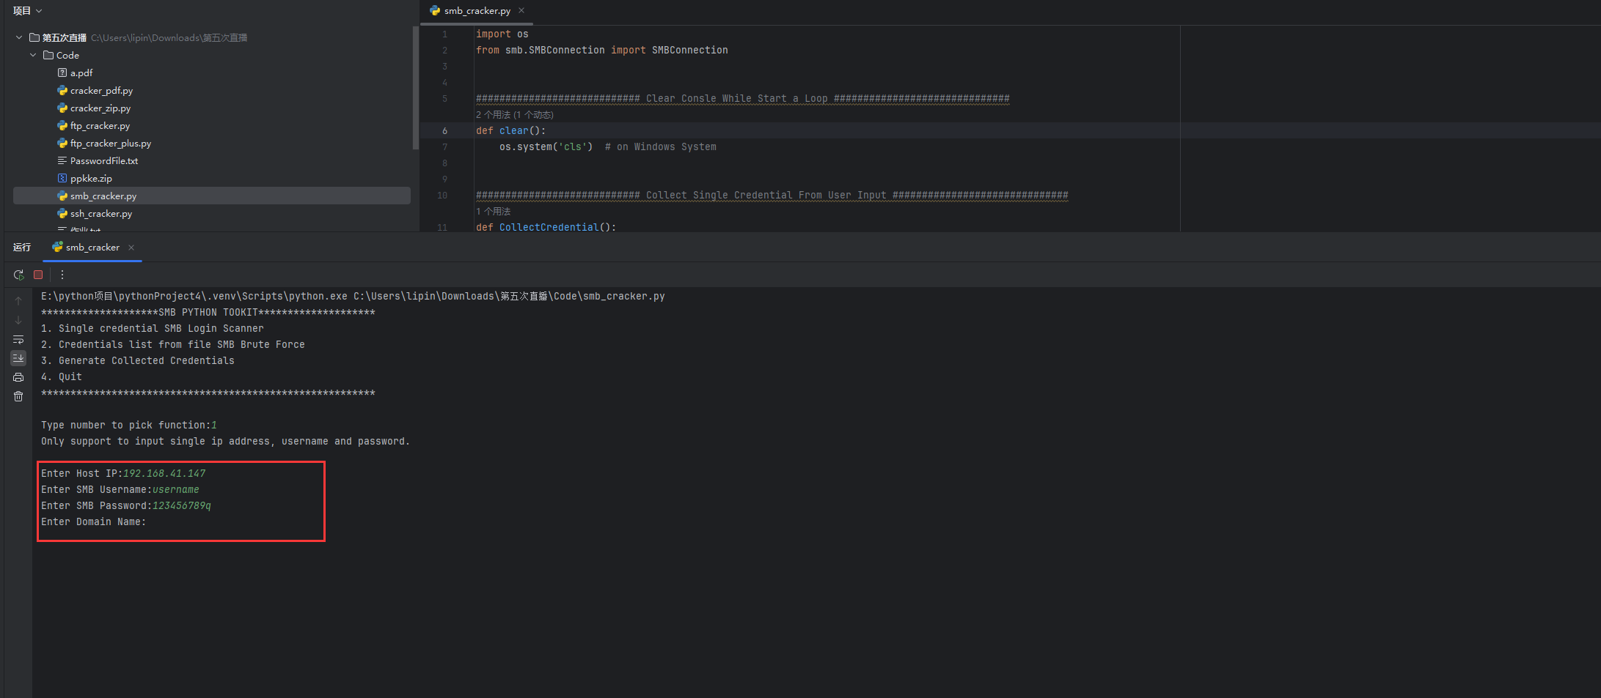Image resolution: width=1601 pixels, height=698 pixels.
Task: Click the 123456789q password value
Action: point(182,505)
